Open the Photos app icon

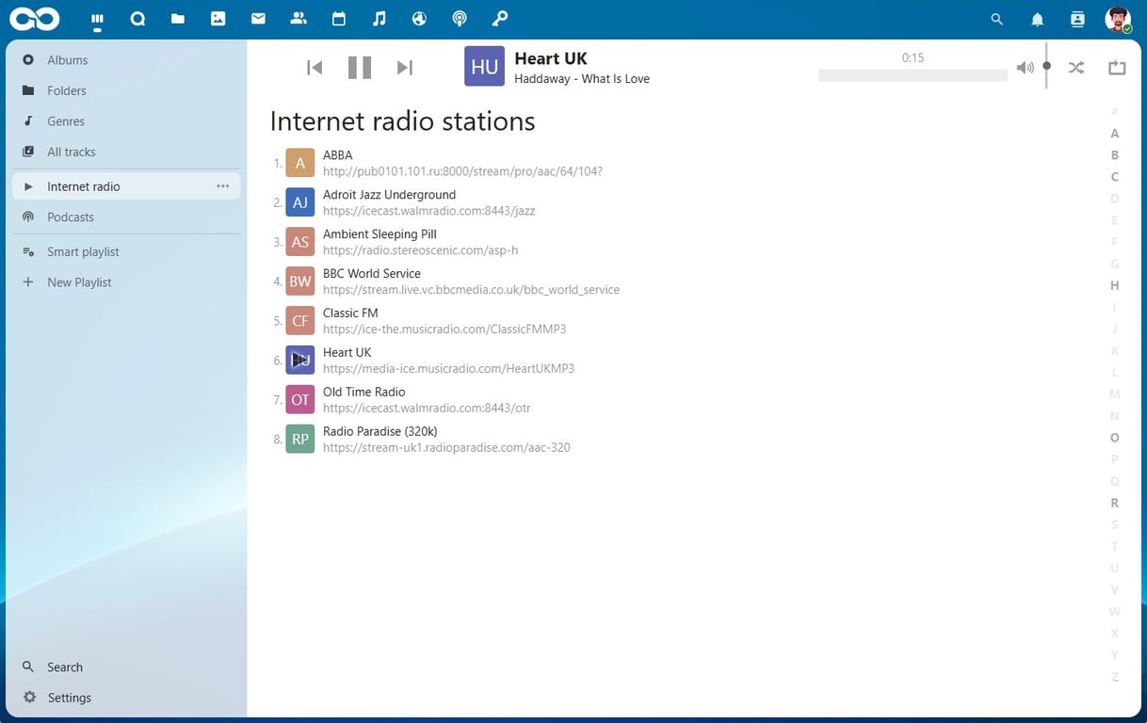(218, 19)
